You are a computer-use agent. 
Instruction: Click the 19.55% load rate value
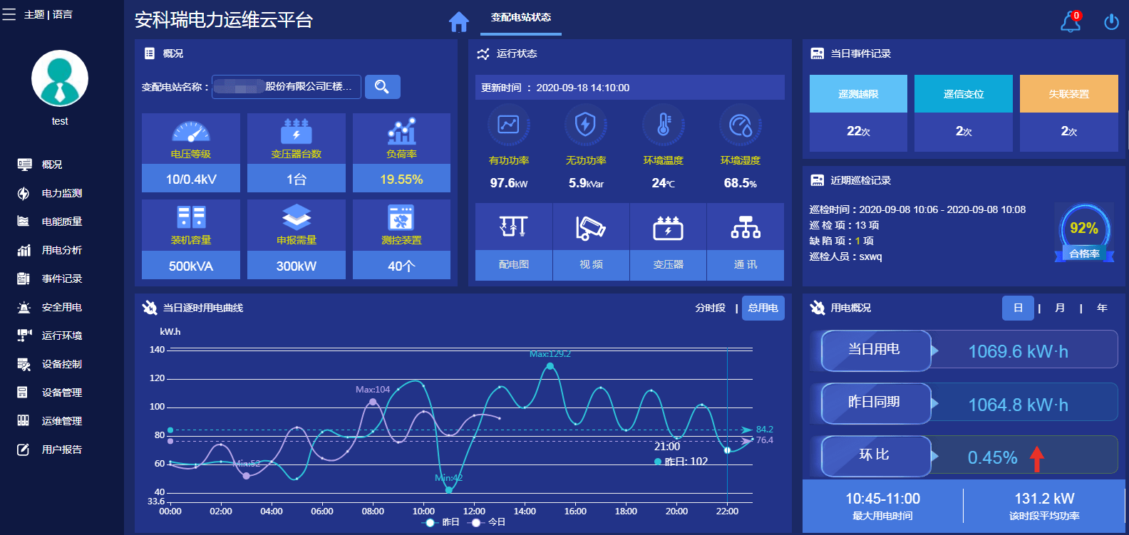point(401,180)
